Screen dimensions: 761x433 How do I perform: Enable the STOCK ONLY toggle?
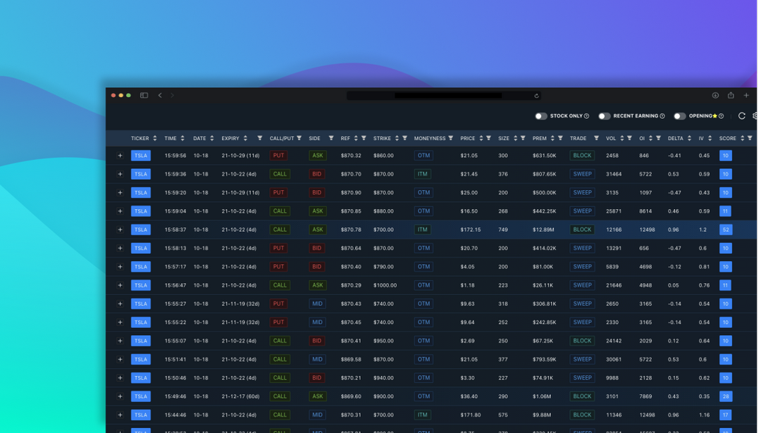(x=540, y=115)
